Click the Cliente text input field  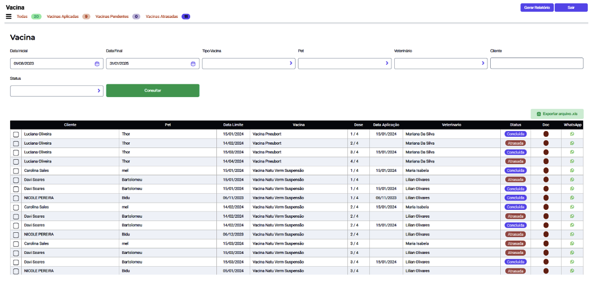click(x=536, y=64)
